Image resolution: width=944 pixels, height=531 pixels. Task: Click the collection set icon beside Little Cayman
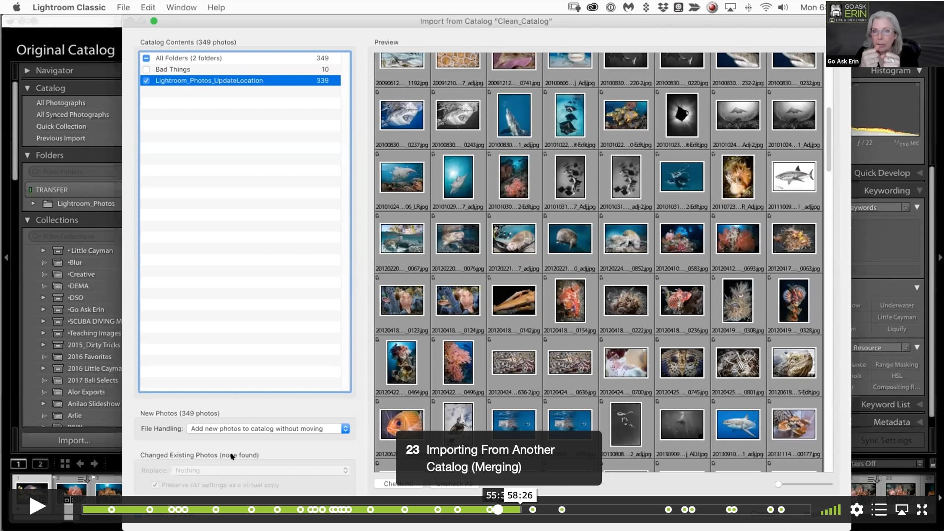point(58,250)
